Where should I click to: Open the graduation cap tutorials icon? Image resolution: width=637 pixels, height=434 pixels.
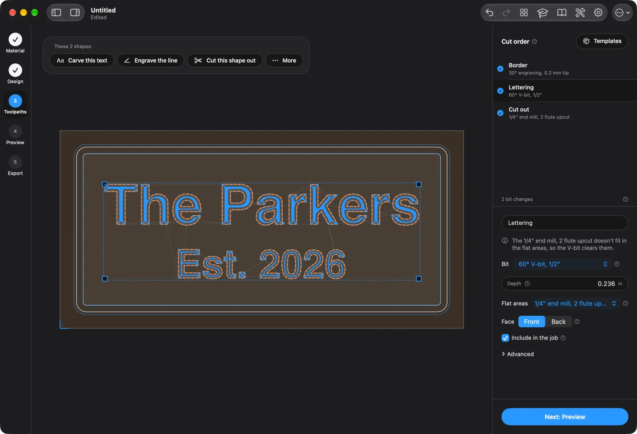click(x=542, y=13)
